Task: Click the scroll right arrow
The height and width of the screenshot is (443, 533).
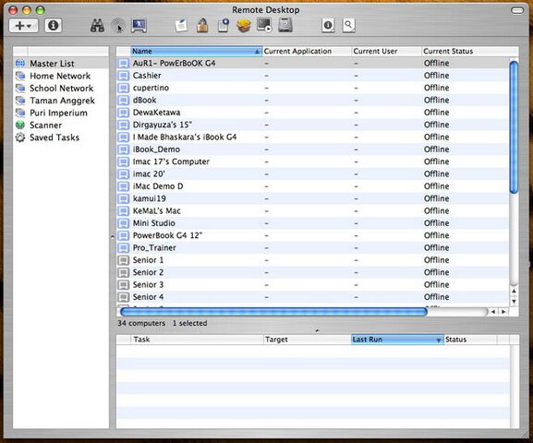Action: tap(503, 312)
